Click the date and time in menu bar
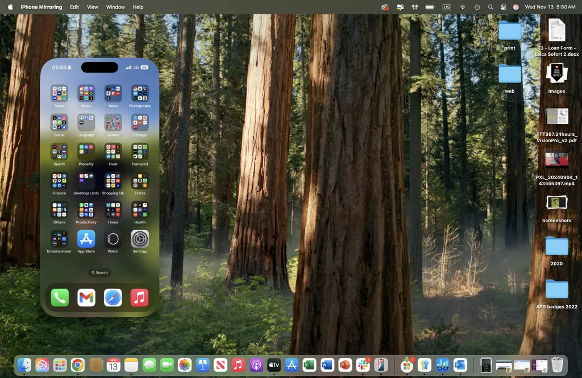The image size is (582, 378). pos(550,7)
